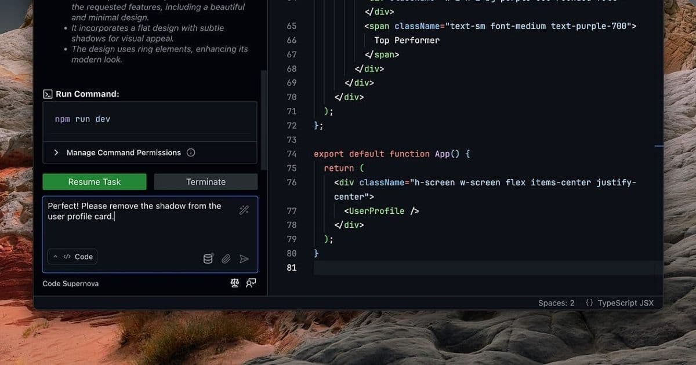Open the info tooltip next to Manage Command Permissions
This screenshot has height=365, width=696.
click(x=191, y=152)
